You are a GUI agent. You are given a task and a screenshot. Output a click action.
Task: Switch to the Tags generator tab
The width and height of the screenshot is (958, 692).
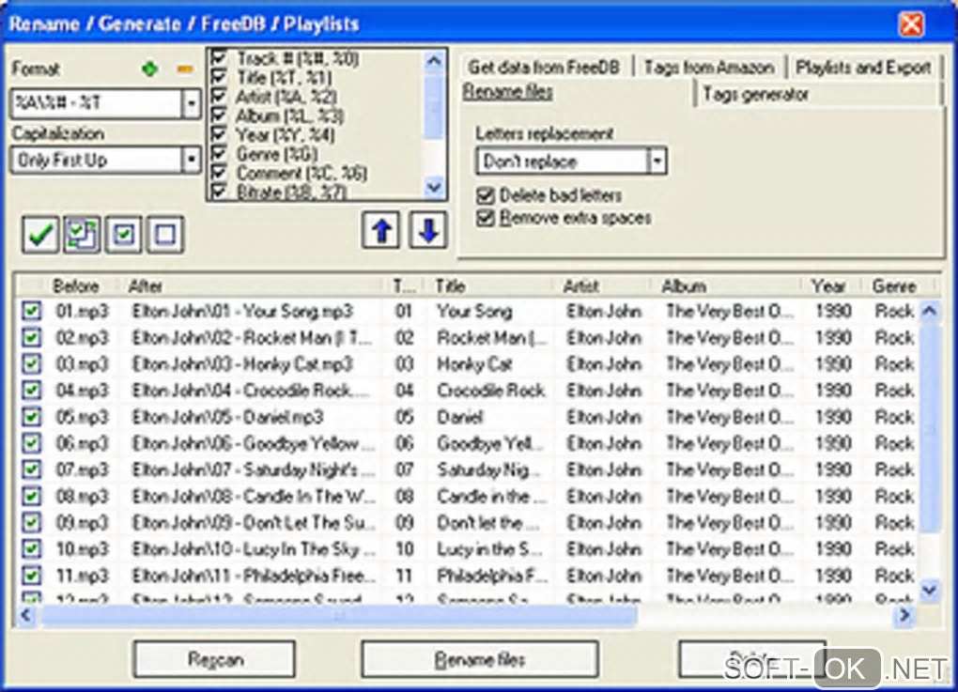756,94
